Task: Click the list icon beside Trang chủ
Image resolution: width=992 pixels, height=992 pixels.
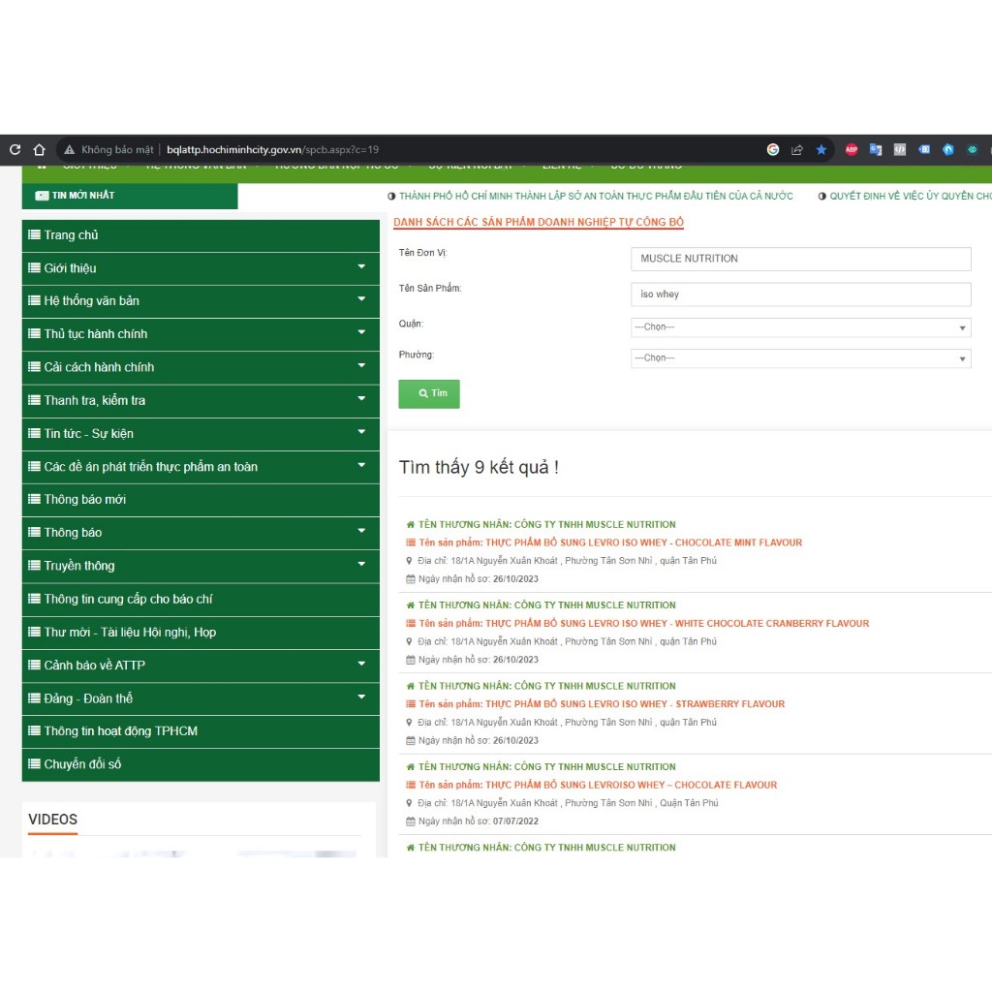Action: coord(34,234)
